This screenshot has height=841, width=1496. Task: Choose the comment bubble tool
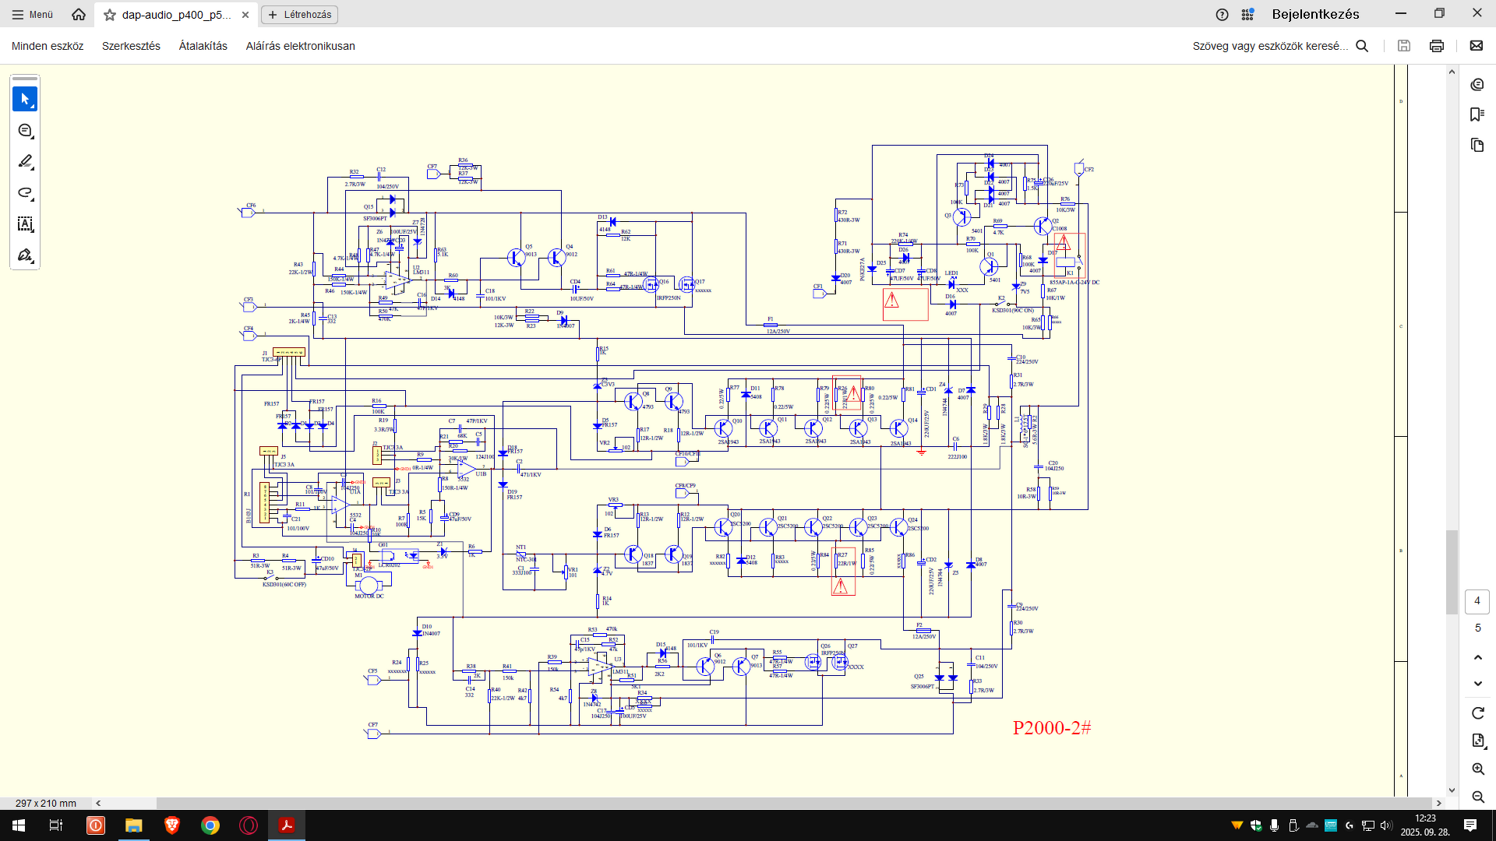click(x=25, y=131)
